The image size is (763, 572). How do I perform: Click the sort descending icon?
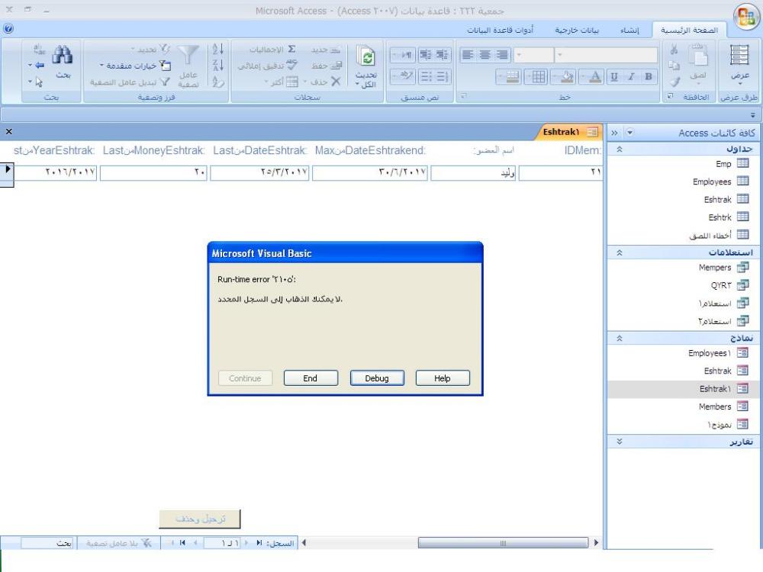[217, 65]
